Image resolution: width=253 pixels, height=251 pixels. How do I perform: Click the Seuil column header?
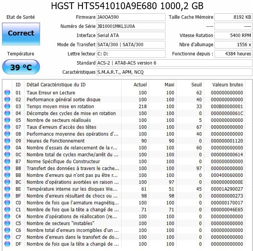coord(190,85)
